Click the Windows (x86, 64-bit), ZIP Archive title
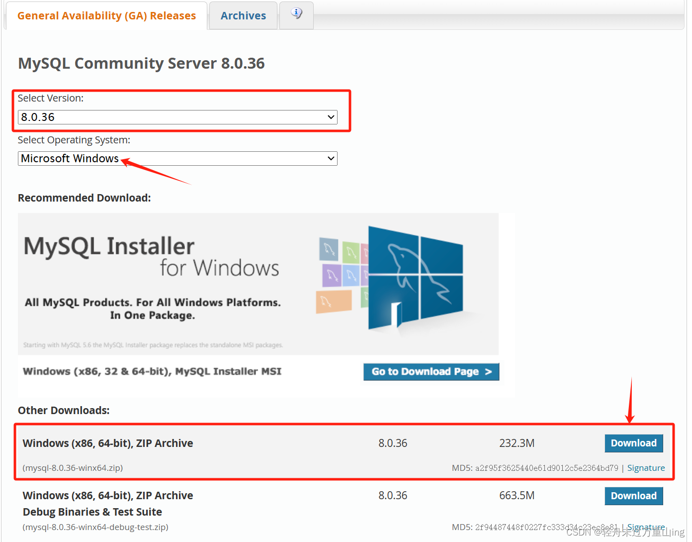692x542 pixels. pos(108,443)
